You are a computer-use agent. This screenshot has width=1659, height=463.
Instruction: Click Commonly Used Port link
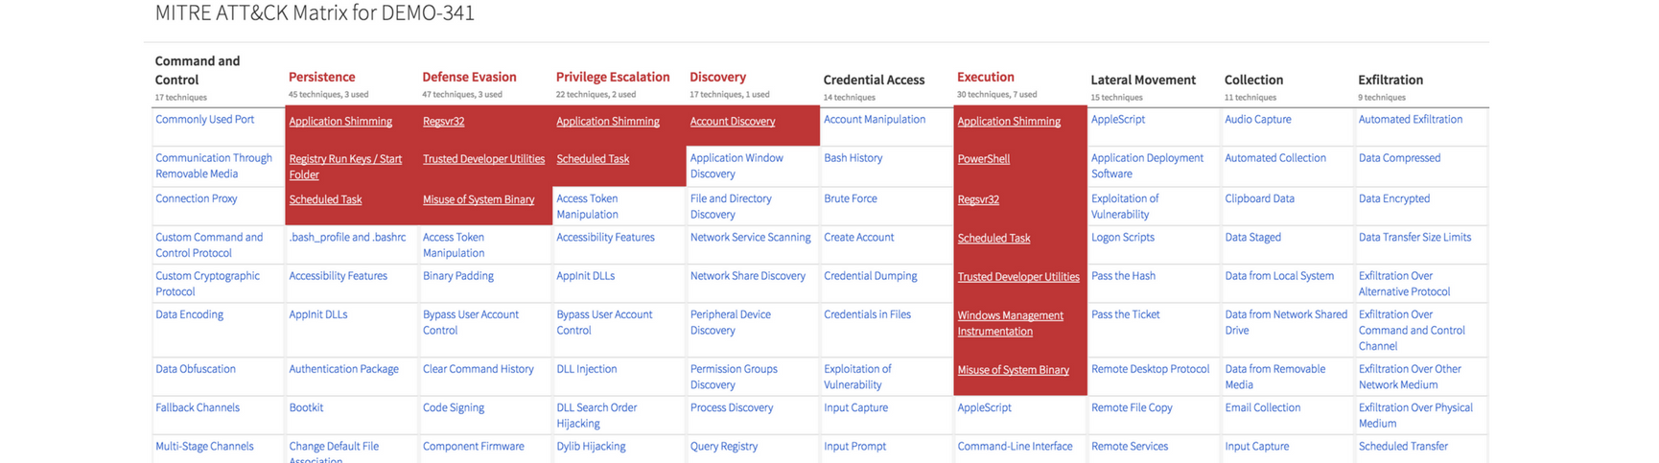(x=204, y=120)
